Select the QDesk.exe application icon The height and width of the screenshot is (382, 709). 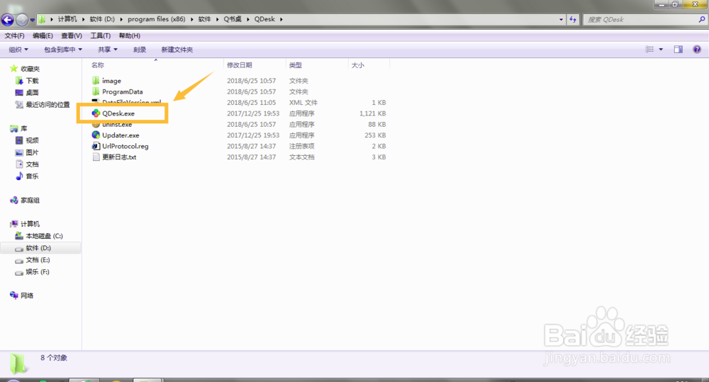96,113
